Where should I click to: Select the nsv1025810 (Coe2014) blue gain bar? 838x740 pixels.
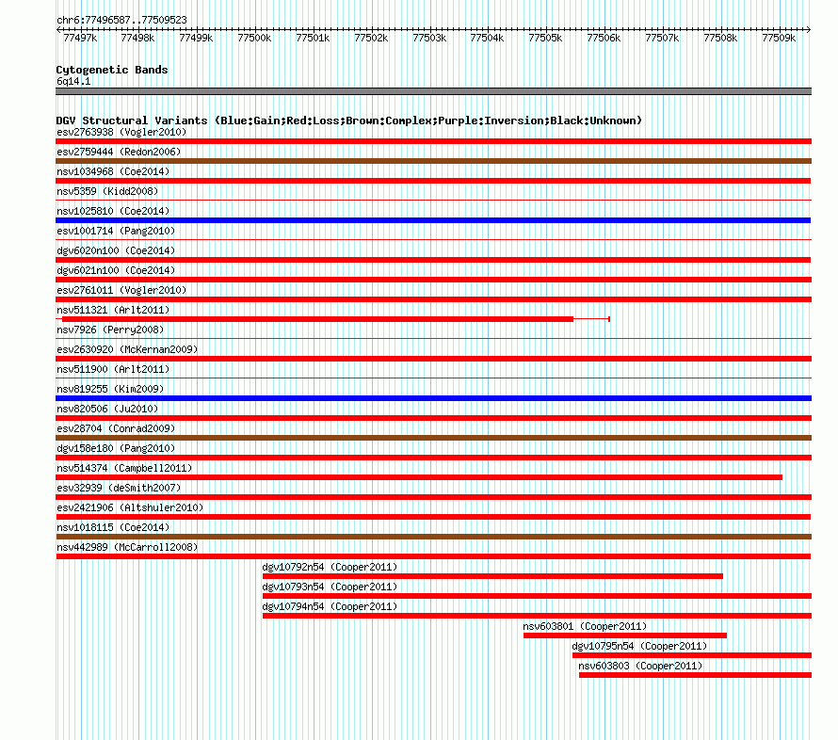point(433,220)
